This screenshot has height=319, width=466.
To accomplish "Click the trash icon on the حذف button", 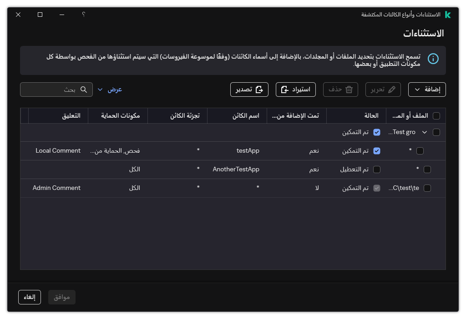I will pos(350,90).
